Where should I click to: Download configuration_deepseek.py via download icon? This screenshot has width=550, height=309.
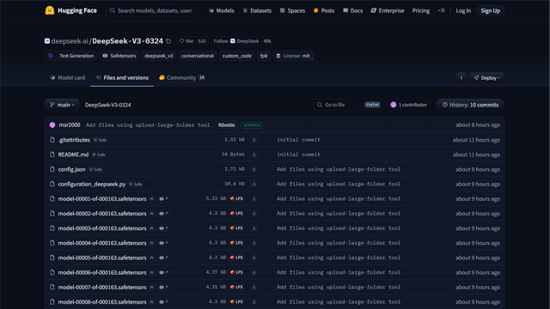pyautogui.click(x=254, y=184)
